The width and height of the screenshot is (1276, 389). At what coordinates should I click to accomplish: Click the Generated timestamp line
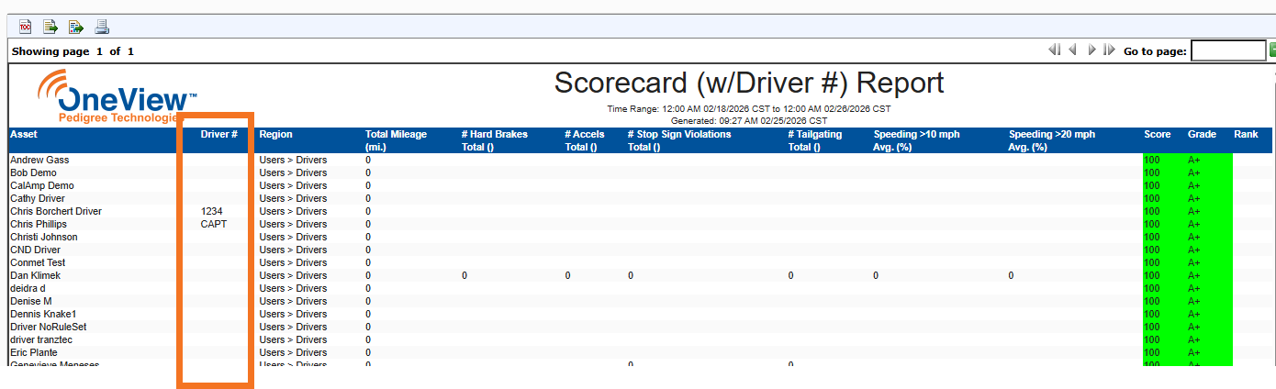[x=749, y=120]
